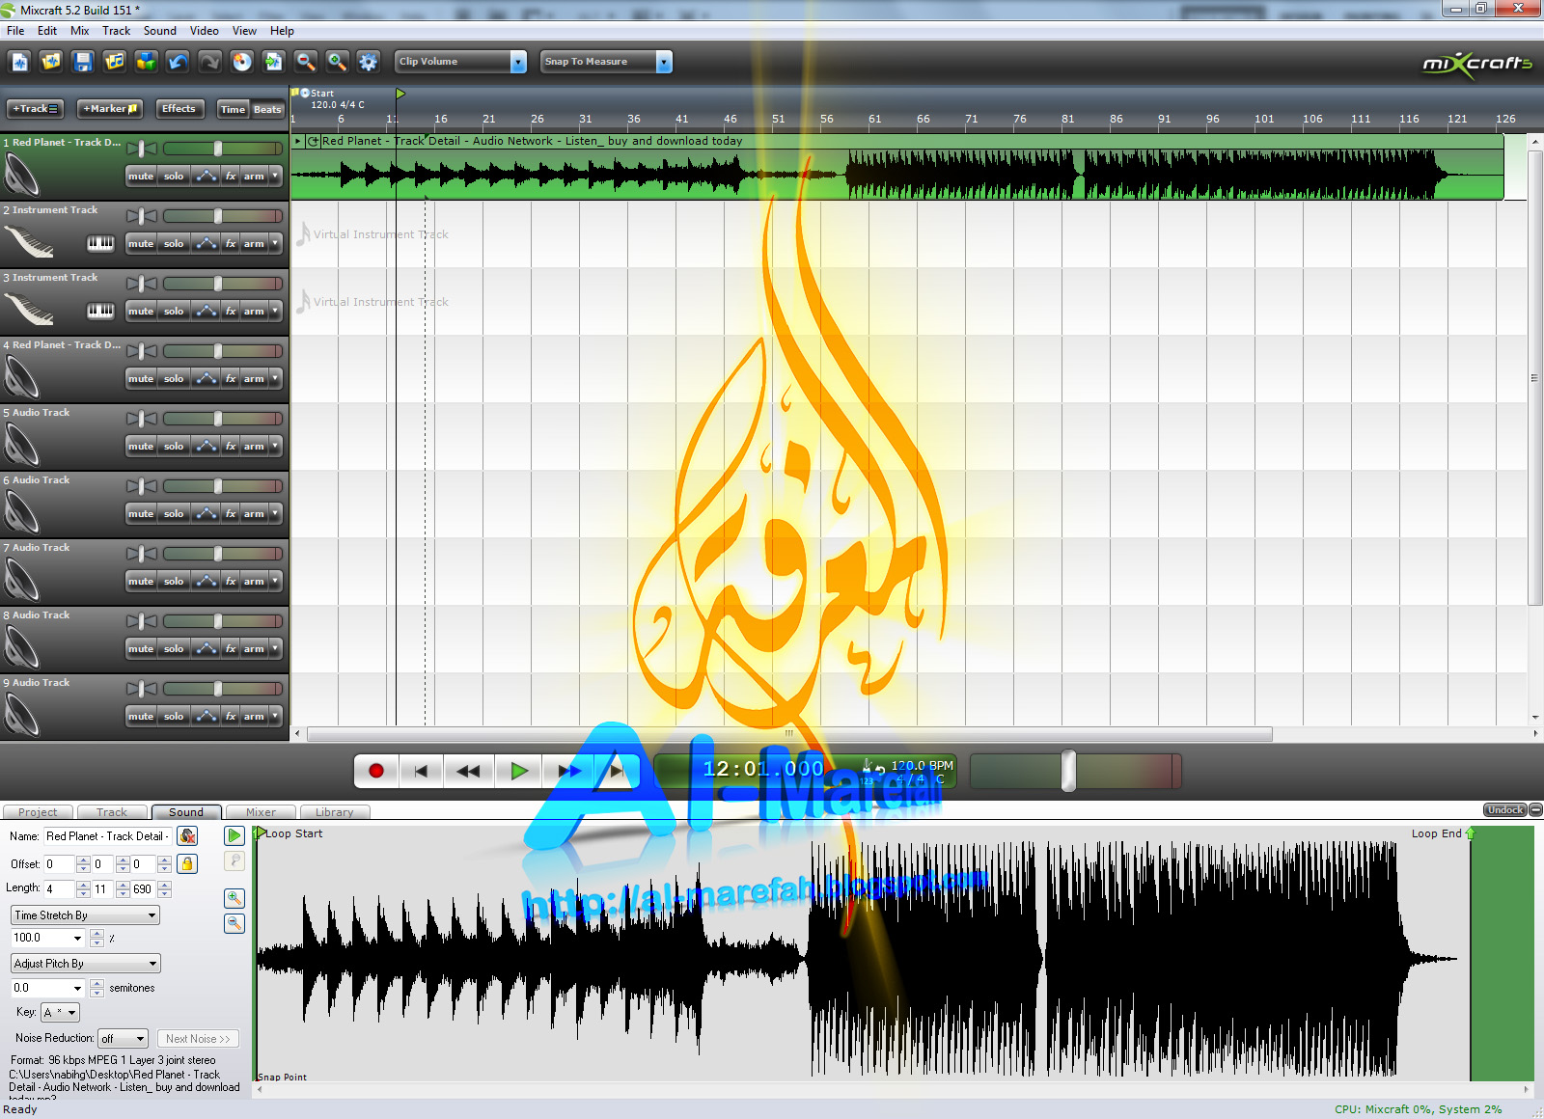Arm Audio Track 9 for recording
The image size is (1544, 1119).
point(253,716)
